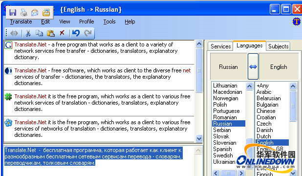Open the Tools menu

coord(109,22)
